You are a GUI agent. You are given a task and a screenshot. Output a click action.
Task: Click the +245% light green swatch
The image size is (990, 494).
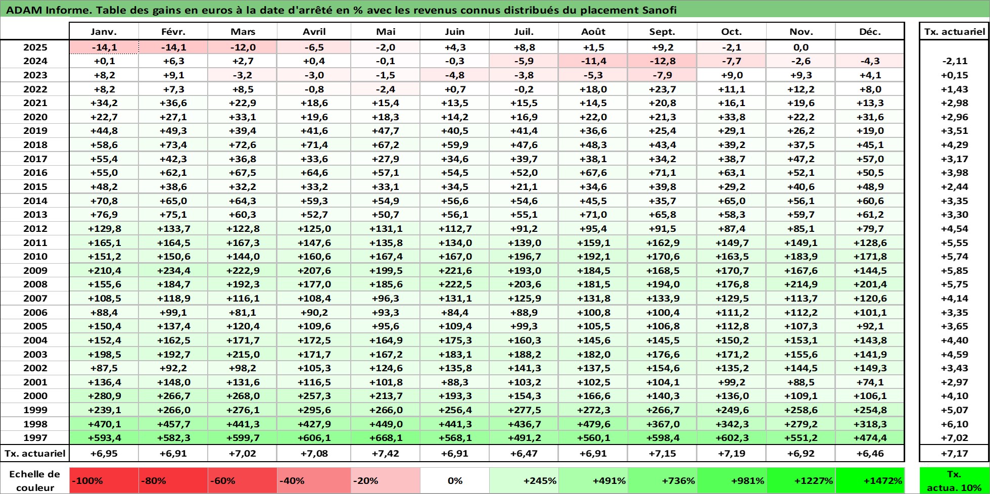point(524,480)
